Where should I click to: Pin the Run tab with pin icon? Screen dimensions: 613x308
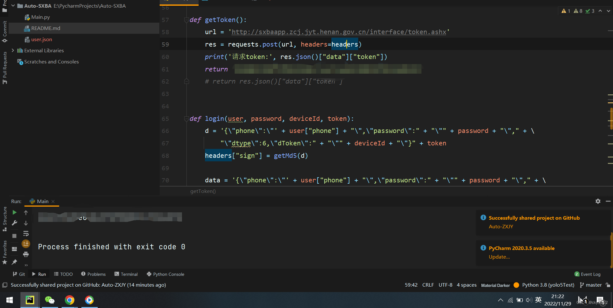click(14, 262)
